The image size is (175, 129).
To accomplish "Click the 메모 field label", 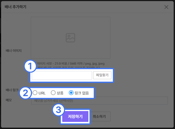I will [9, 100].
